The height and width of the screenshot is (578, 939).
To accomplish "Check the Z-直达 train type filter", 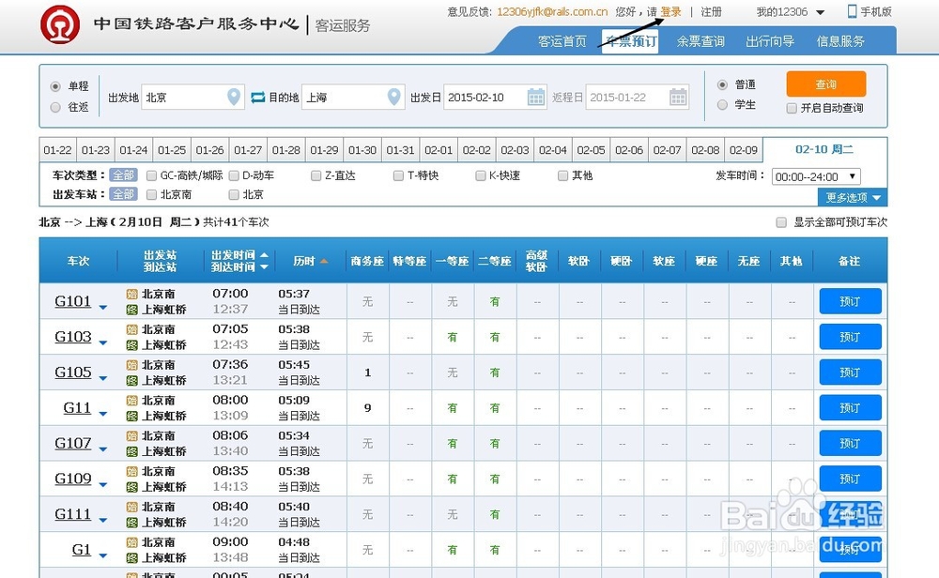I will tap(316, 175).
